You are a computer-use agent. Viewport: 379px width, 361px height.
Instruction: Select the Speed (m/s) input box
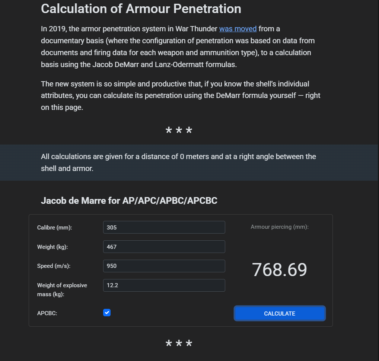point(164,266)
